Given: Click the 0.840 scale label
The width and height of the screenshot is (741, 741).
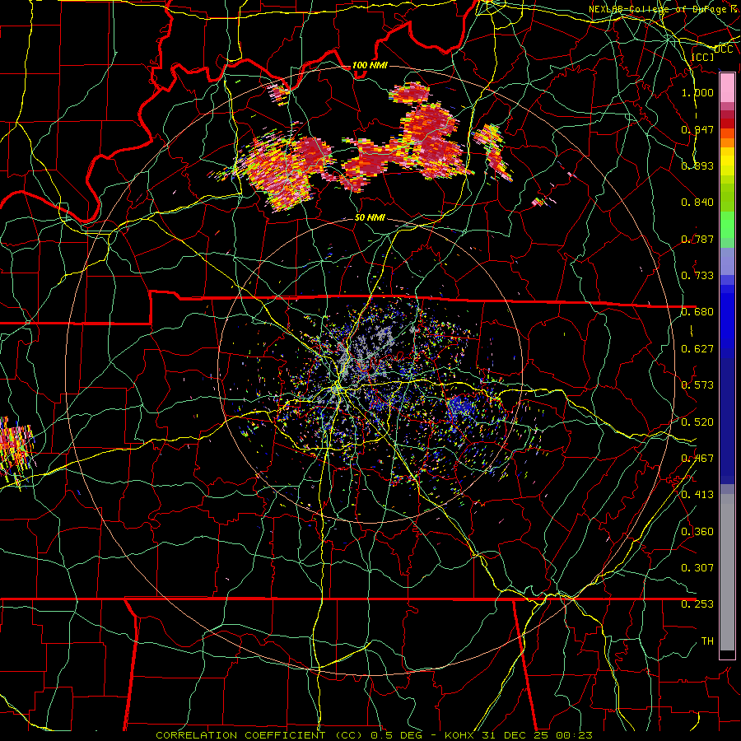Looking at the screenshot, I should tap(697, 203).
